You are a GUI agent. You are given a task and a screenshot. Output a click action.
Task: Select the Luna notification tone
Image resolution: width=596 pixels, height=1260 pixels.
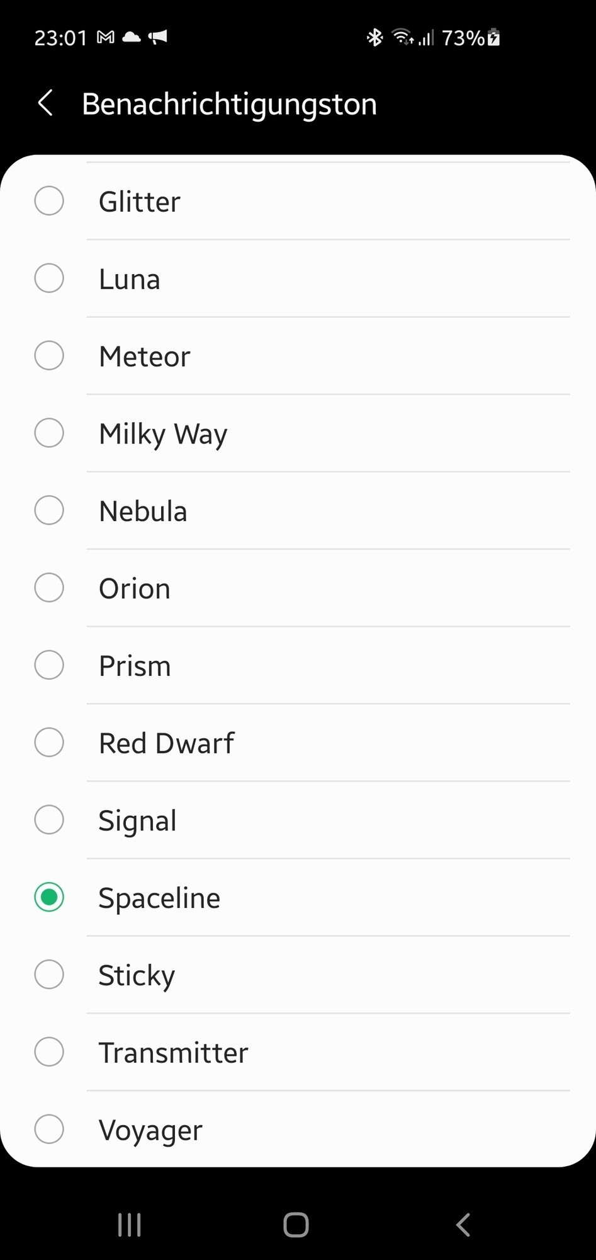click(x=298, y=278)
